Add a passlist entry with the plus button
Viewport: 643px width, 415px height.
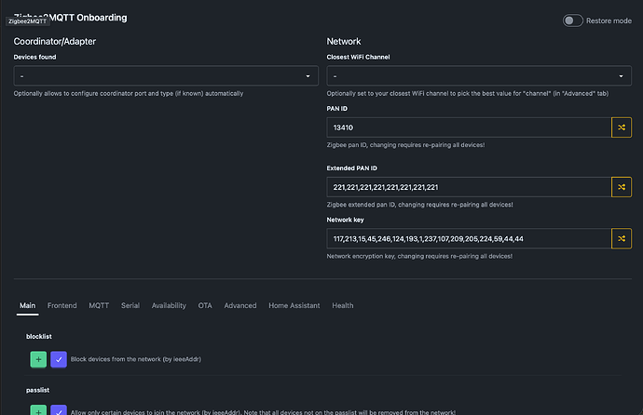click(x=38, y=410)
